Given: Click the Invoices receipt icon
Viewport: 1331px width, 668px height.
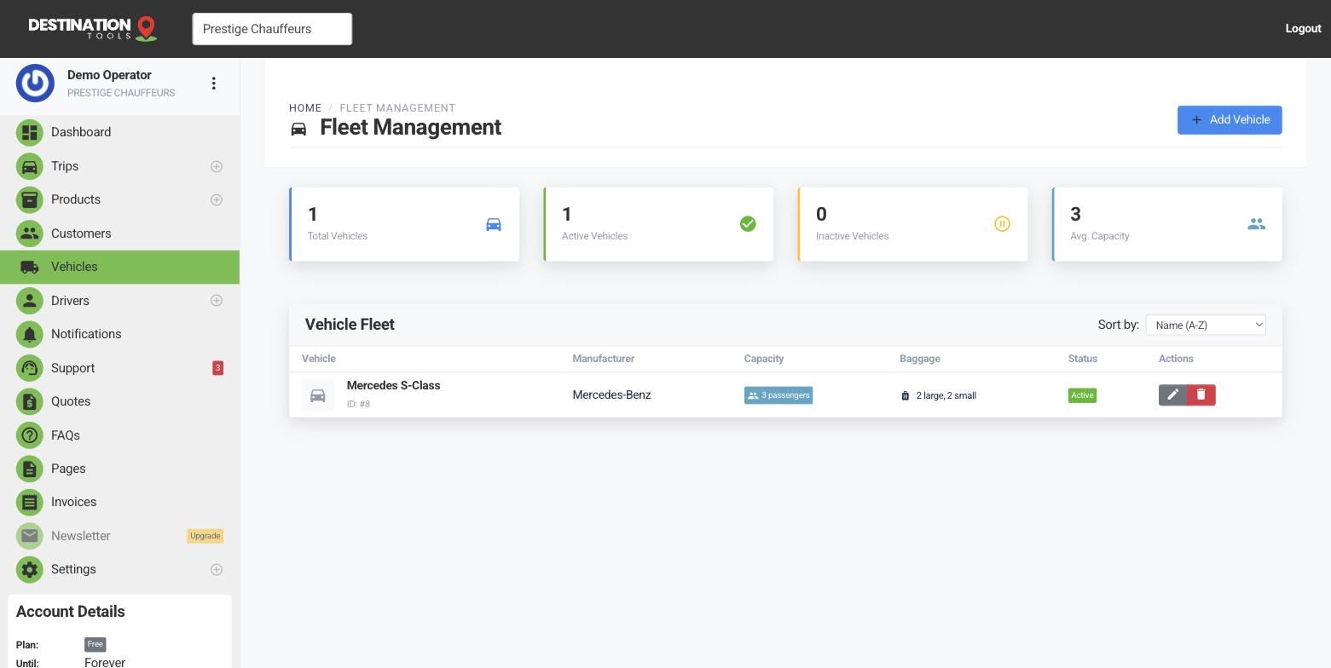Looking at the screenshot, I should click(30, 502).
